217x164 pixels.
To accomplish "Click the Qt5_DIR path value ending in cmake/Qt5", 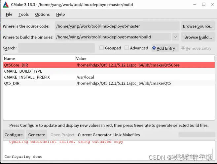I will click(124, 83).
